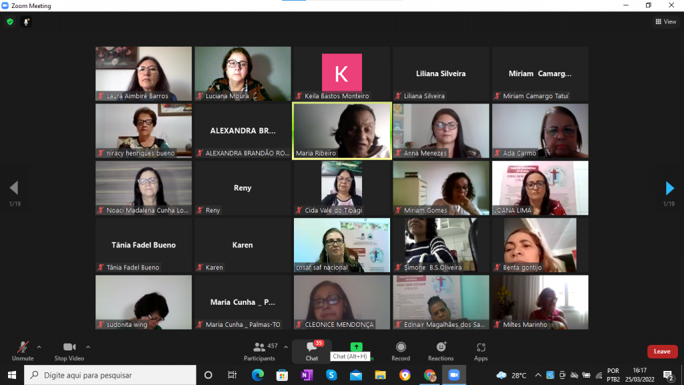Viewport: 684px width, 385px height.
Task: Expand the arrow next to Participants
Action: [x=286, y=347]
